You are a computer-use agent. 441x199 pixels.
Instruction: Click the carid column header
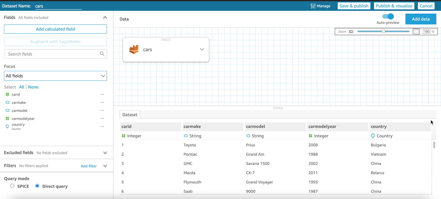click(150, 126)
